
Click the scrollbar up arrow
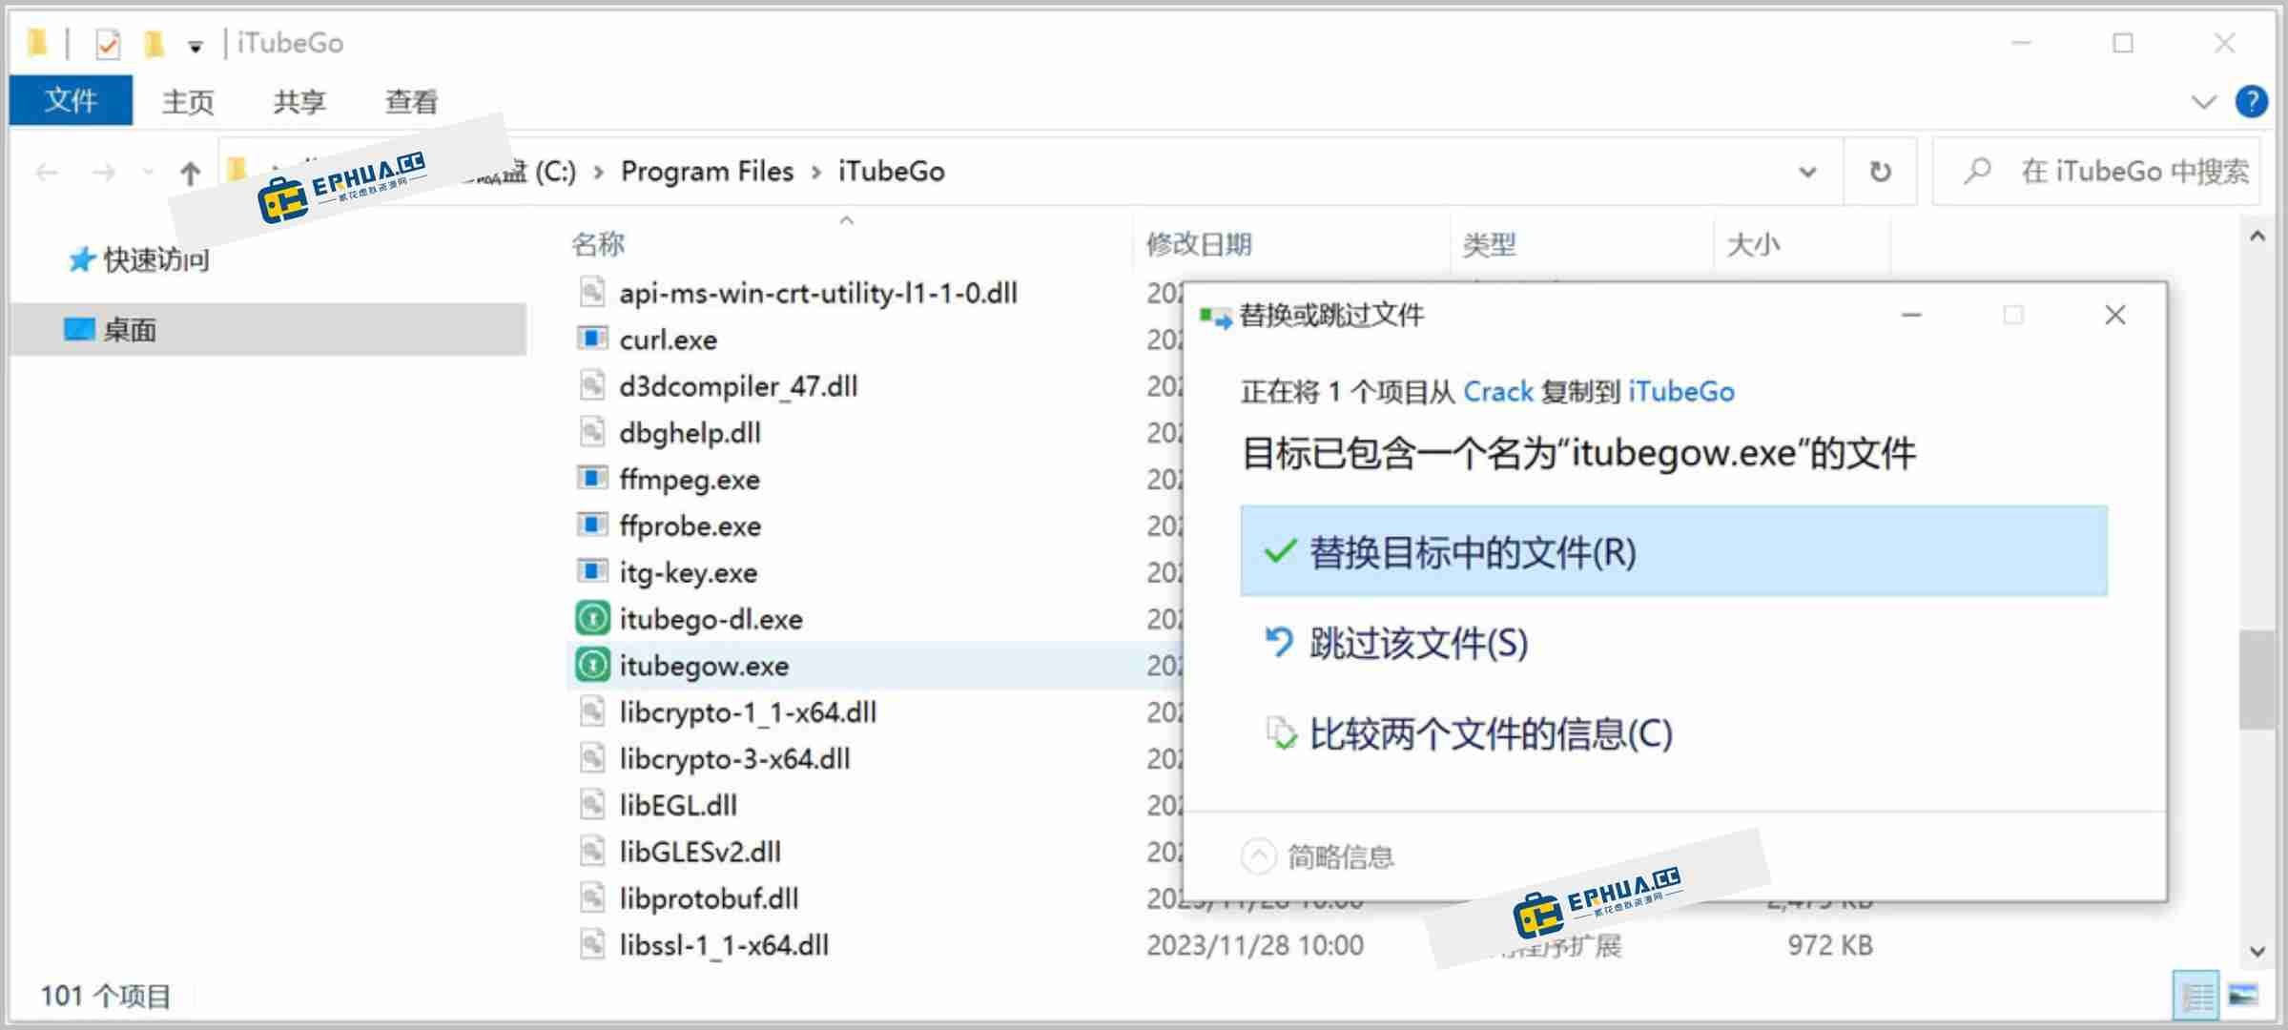[x=2257, y=236]
